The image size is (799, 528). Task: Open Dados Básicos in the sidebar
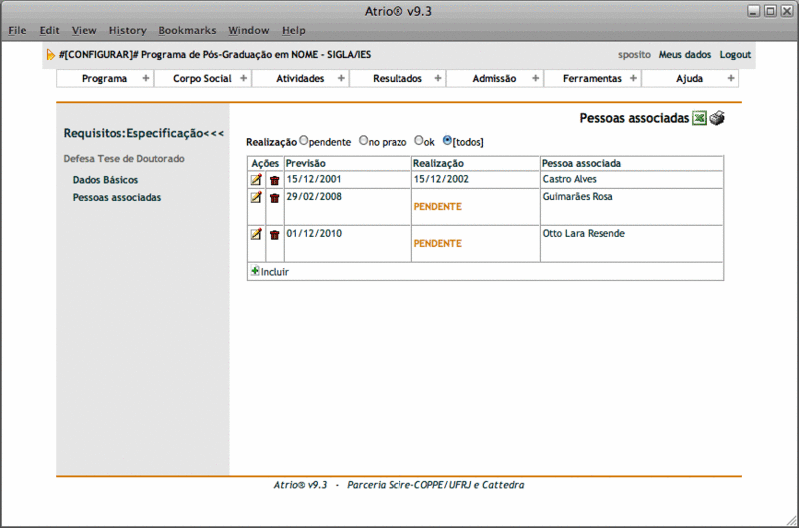(x=105, y=180)
